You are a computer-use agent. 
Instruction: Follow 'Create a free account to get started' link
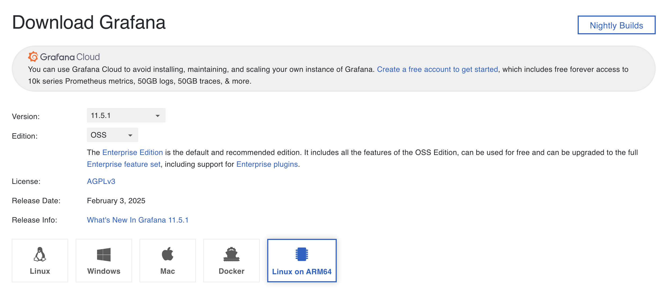(x=438, y=69)
